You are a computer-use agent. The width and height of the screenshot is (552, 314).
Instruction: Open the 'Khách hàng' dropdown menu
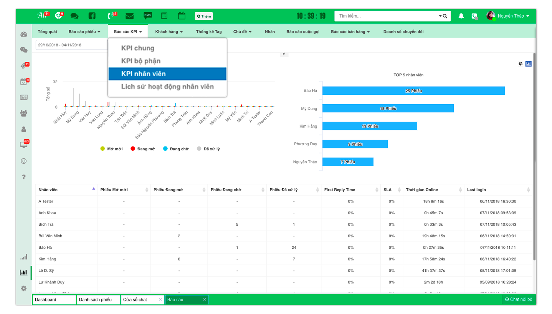pos(169,32)
